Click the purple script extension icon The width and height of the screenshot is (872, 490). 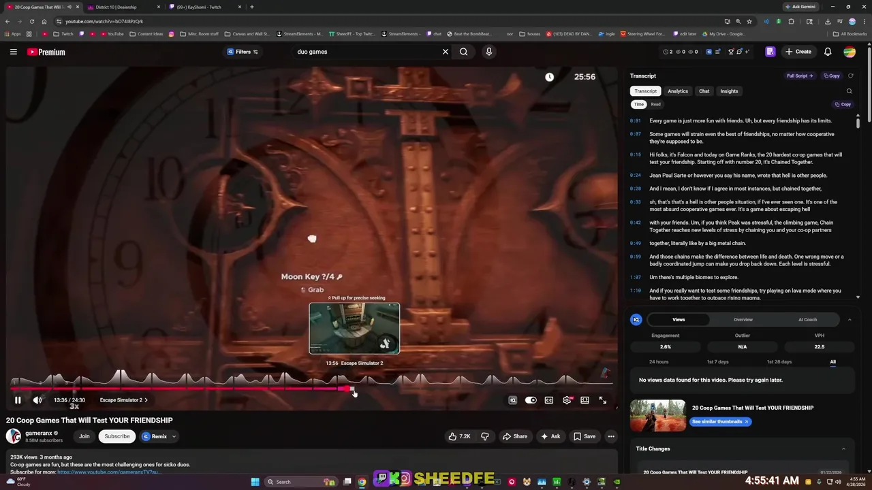pyautogui.click(x=770, y=52)
